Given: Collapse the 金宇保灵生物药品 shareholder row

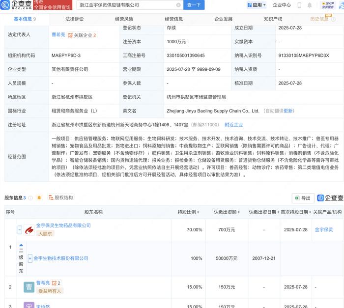Looking at the screenshot, I should coord(20,230).
